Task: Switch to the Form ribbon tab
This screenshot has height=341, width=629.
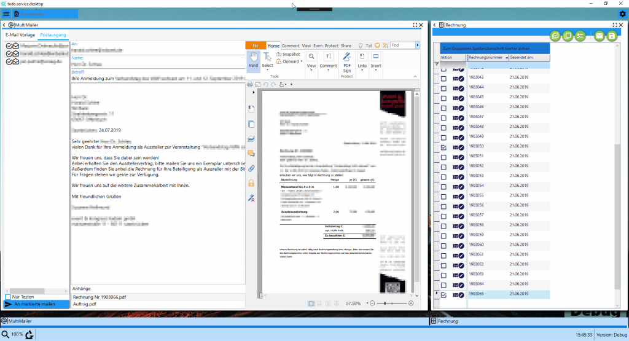Action: 318,45
